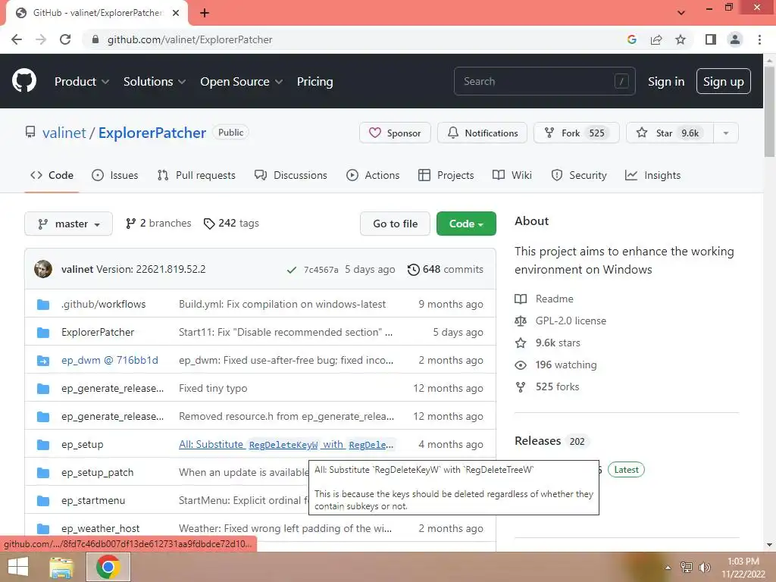This screenshot has width=776, height=582.
Task: Bookmark this page with star icon
Action: [681, 39]
